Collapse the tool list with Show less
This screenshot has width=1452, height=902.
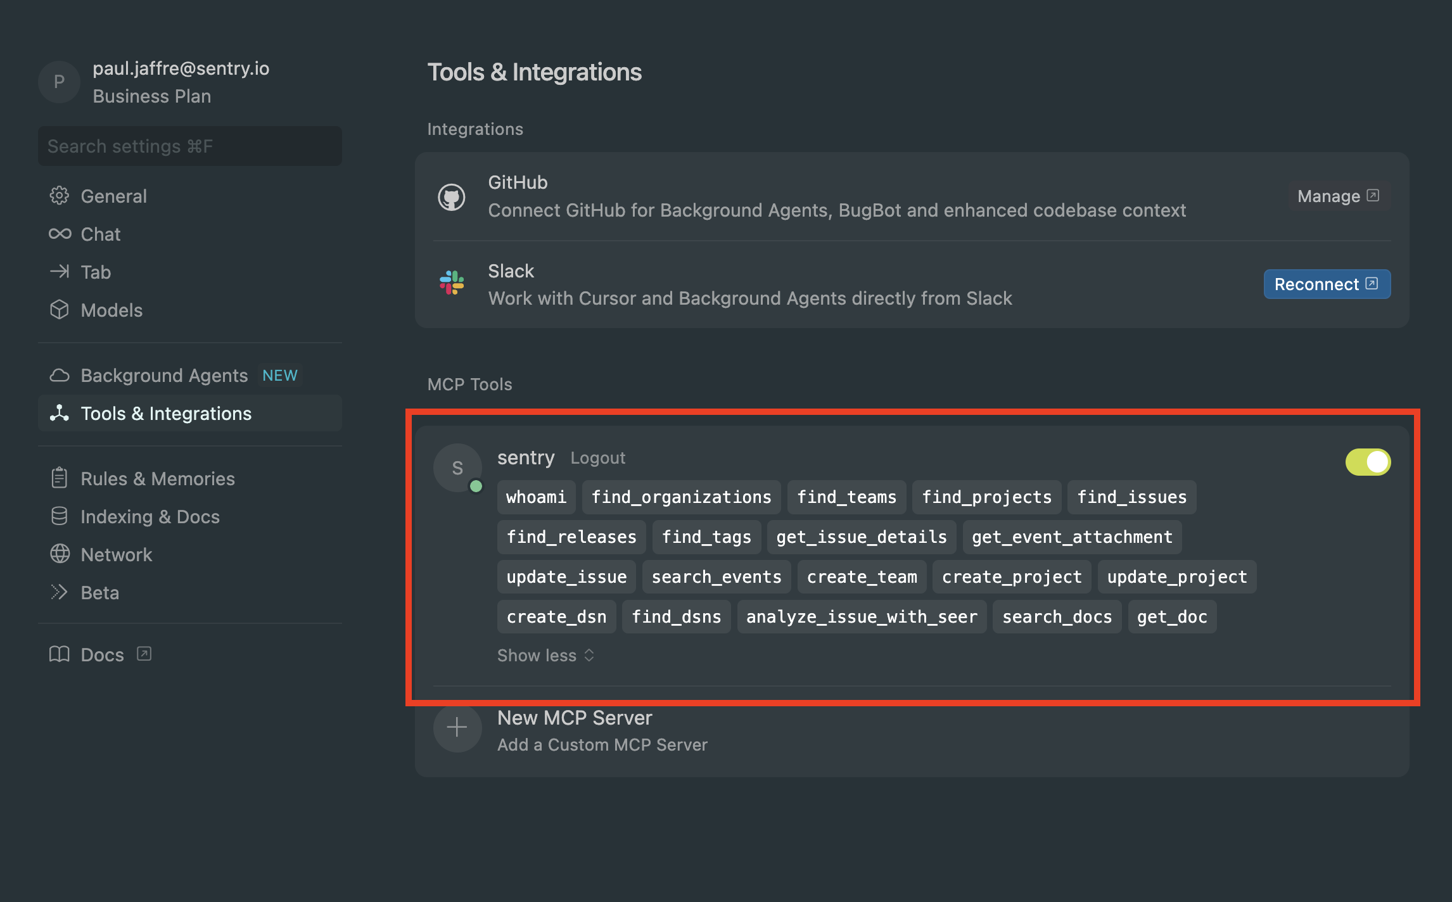pos(545,655)
